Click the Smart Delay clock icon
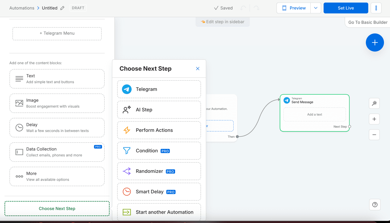Viewport: 390px width, 223px height. (127, 192)
